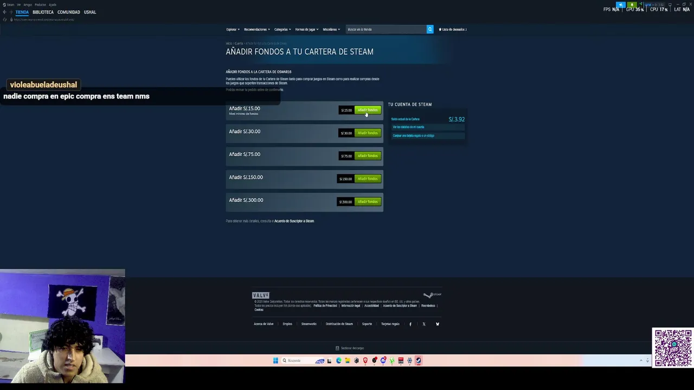Click the Inicio breadcrumb link
The image size is (694, 390).
point(229,43)
